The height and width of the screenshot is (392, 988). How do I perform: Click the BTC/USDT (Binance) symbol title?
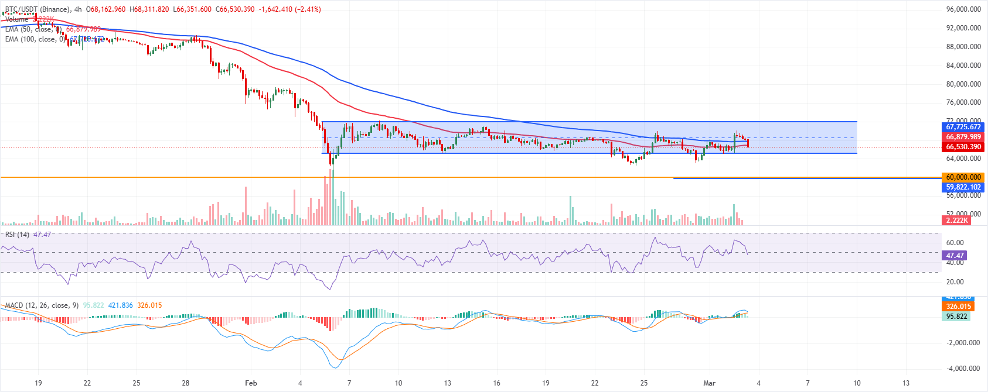tap(39, 9)
